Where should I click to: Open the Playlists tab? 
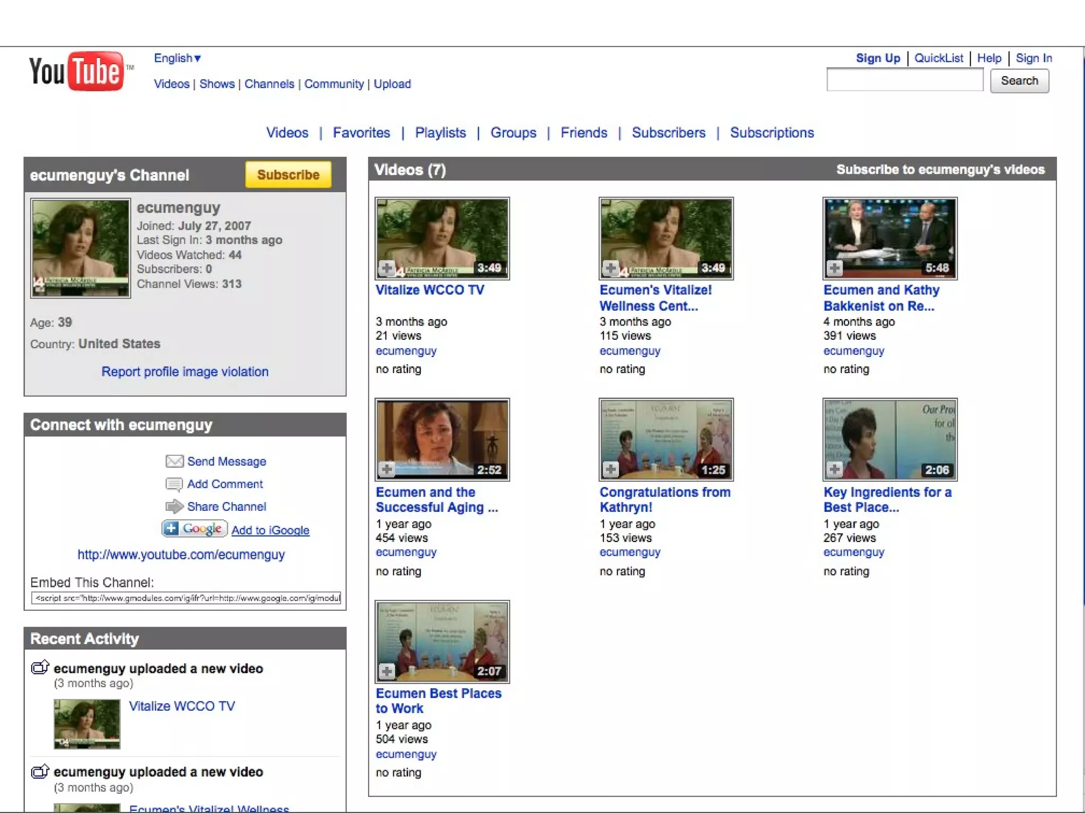440,133
